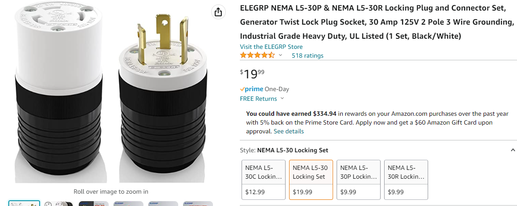Image resolution: width=517 pixels, height=206 pixels.
Task: Click See details for the Prime Store Card
Action: (x=289, y=131)
